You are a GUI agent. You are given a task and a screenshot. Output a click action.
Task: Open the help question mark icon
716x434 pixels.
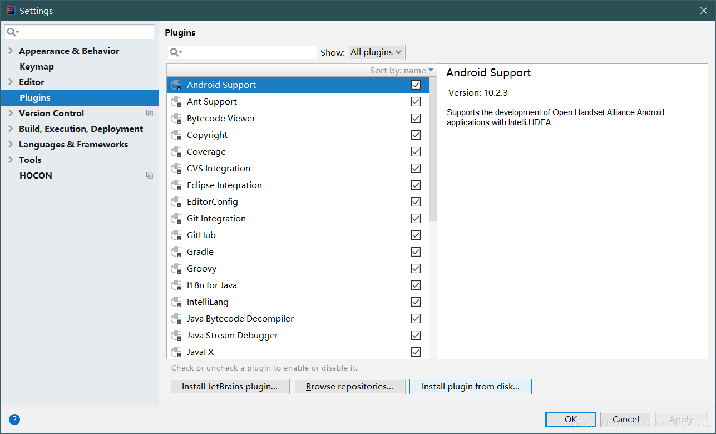click(x=14, y=420)
